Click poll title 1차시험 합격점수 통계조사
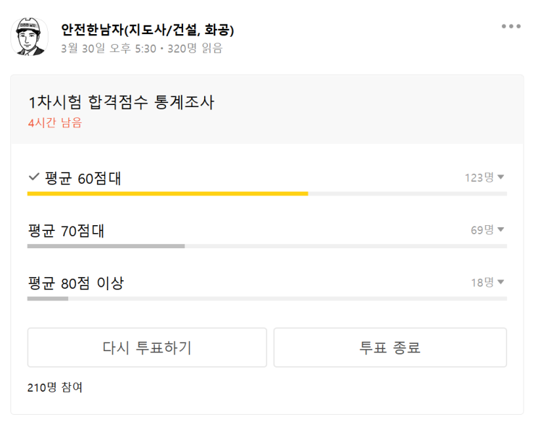 121,102
